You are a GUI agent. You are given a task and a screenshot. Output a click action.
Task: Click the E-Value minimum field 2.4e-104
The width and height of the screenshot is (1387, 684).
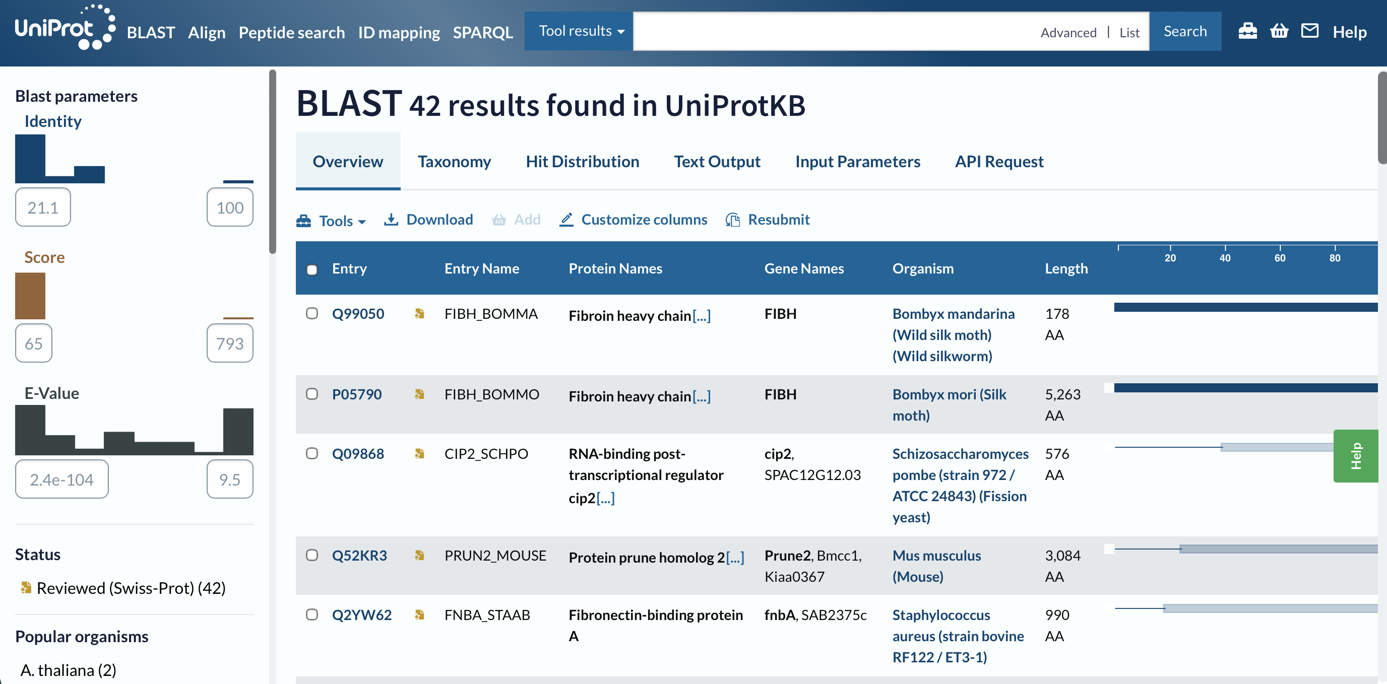[62, 479]
